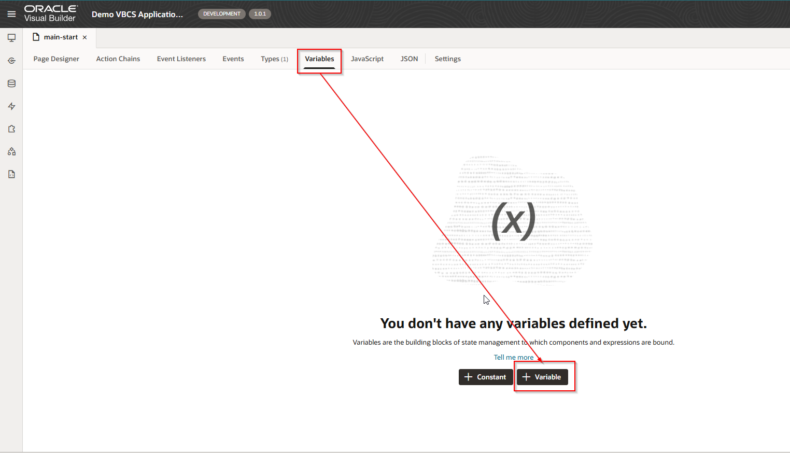View the JavaScript tab
Viewport: 790px width, 453px height.
pyautogui.click(x=367, y=59)
